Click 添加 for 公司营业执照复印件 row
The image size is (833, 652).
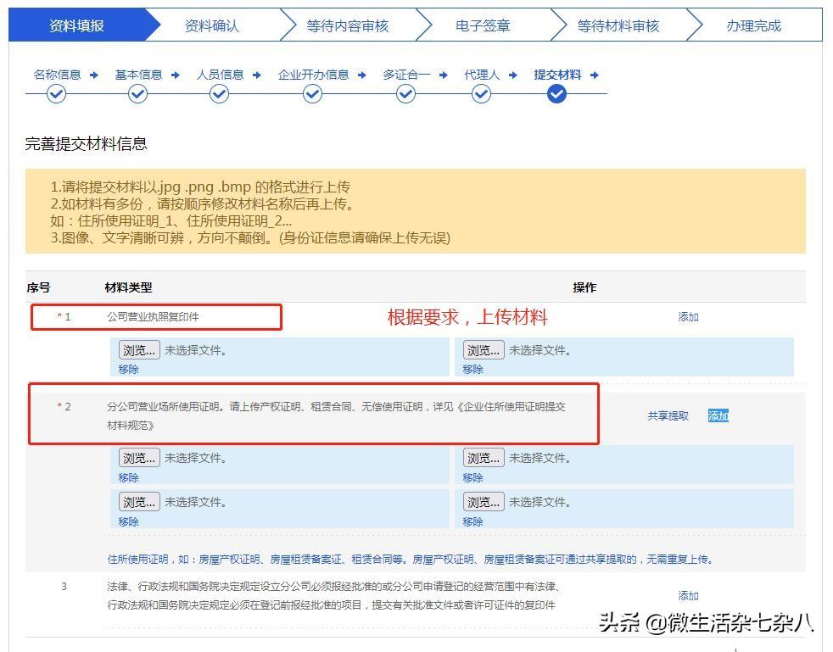coord(688,317)
